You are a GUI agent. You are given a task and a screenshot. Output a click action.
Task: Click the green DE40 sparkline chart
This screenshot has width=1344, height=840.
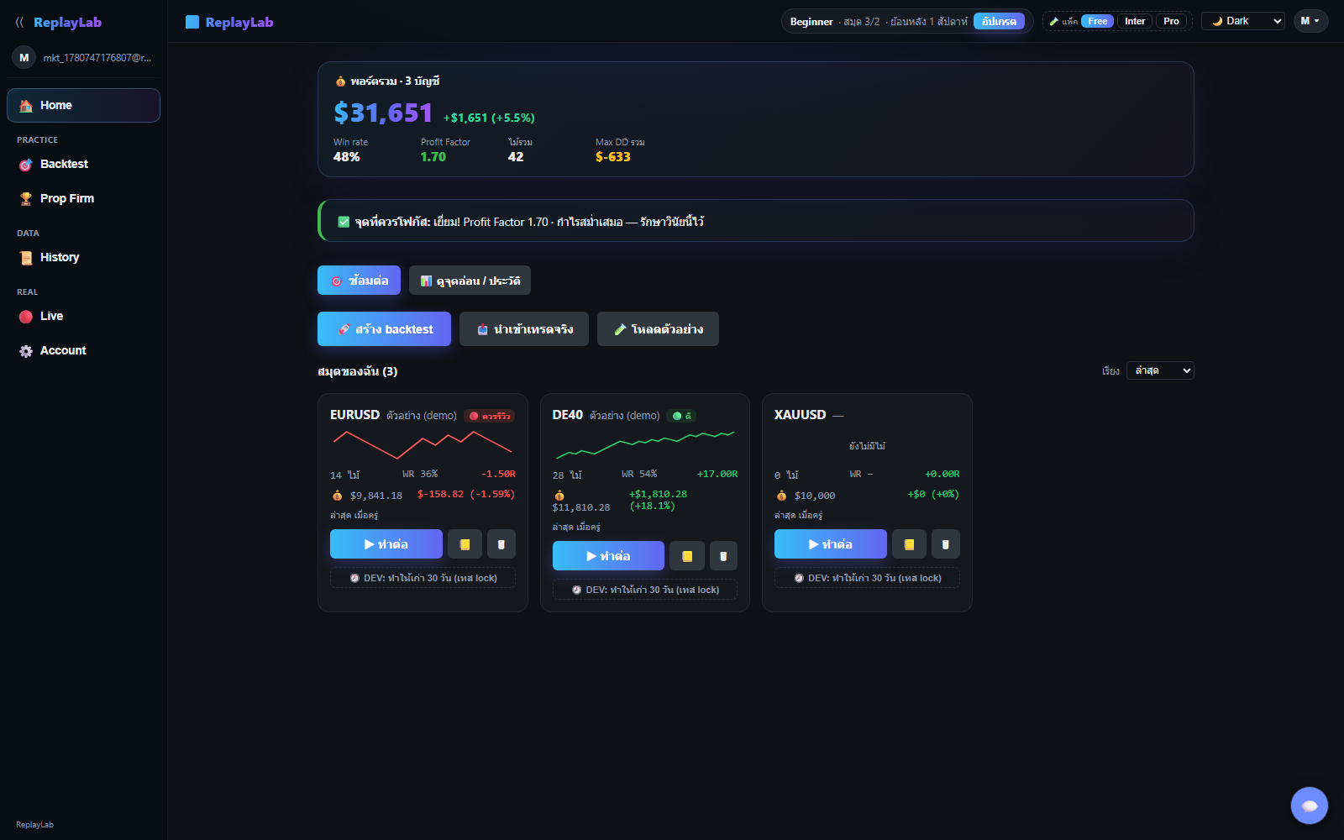pyautogui.click(x=645, y=444)
